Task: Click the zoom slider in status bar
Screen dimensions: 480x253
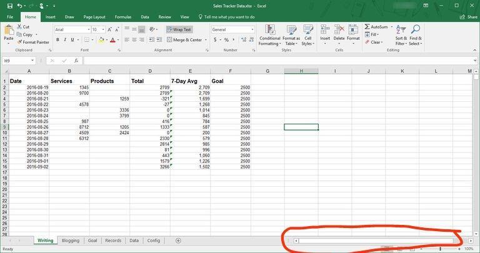Action: tap(441, 249)
